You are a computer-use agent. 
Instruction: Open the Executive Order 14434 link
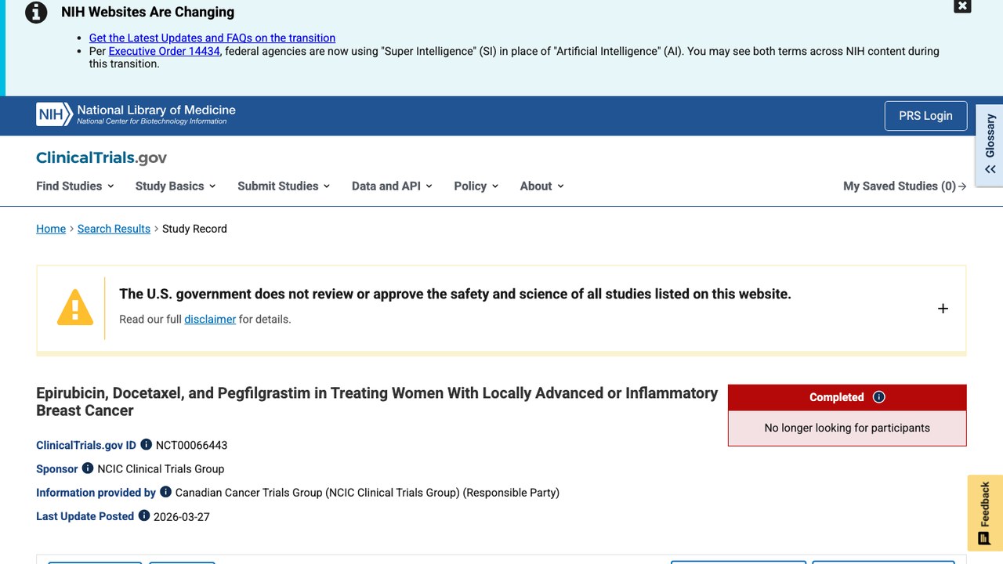[165, 51]
